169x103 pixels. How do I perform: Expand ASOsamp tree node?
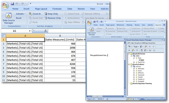pyautogui.click(x=134, y=69)
